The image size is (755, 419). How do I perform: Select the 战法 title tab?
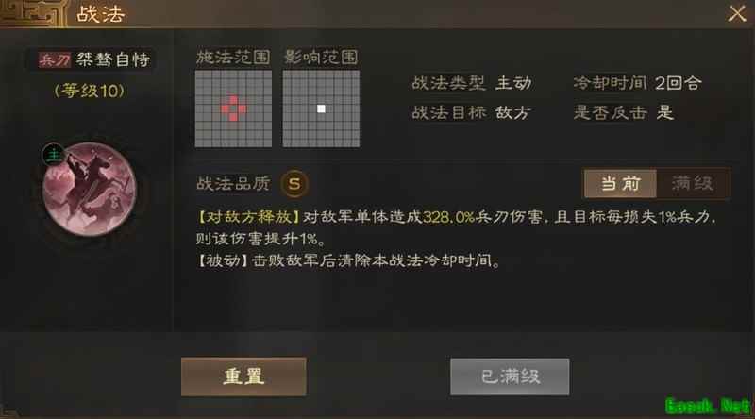pos(101,14)
